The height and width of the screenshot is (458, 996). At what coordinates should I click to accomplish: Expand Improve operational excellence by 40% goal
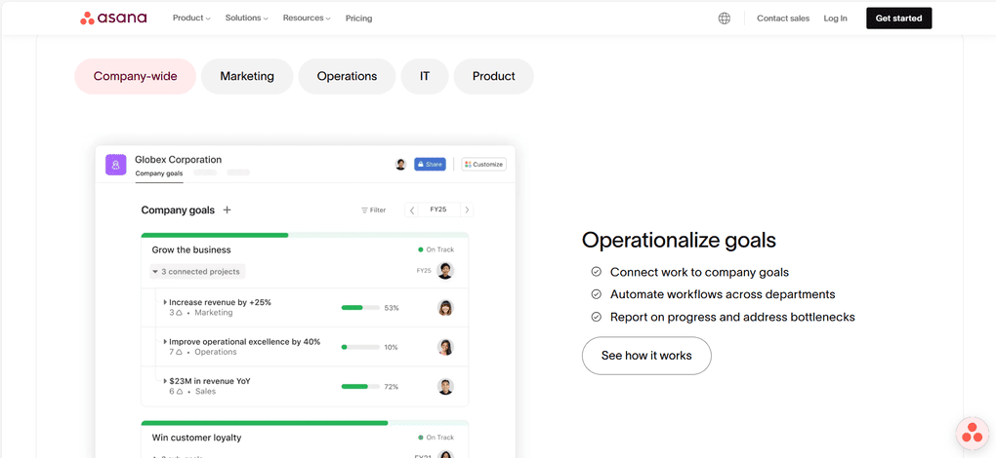point(165,342)
